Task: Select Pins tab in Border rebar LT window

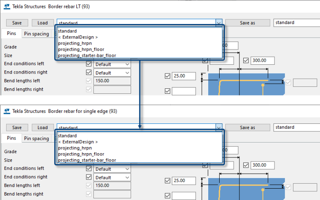Action: (11, 33)
